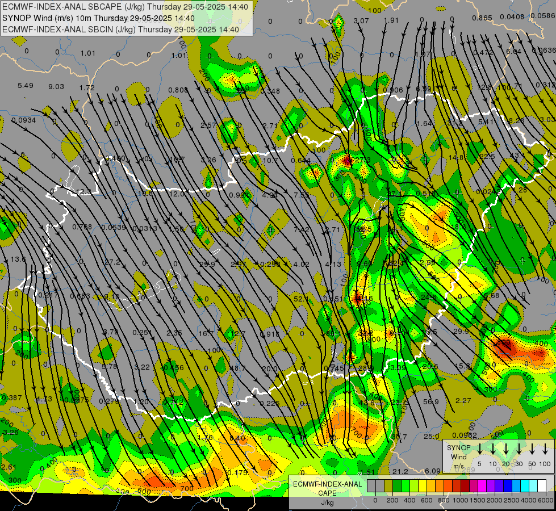The width and height of the screenshot is (556, 511).
Task: Click the SYNOP Wind 10m title line
Action: click(x=98, y=18)
